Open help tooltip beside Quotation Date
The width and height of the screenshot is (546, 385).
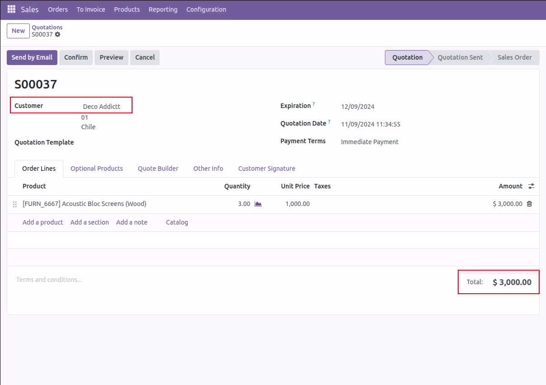click(329, 122)
